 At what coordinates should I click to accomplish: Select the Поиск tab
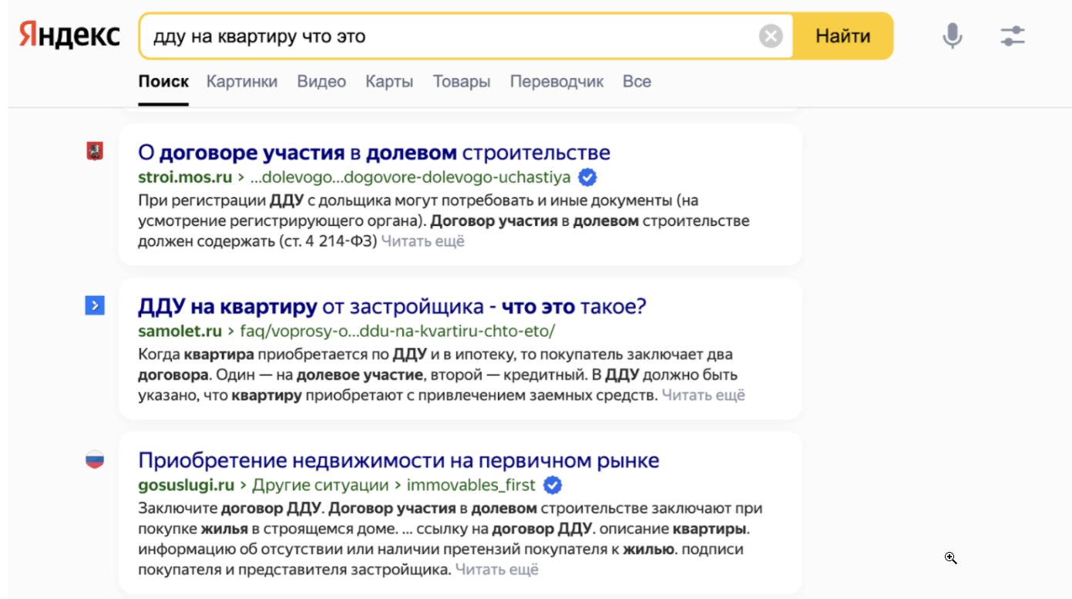tap(163, 82)
